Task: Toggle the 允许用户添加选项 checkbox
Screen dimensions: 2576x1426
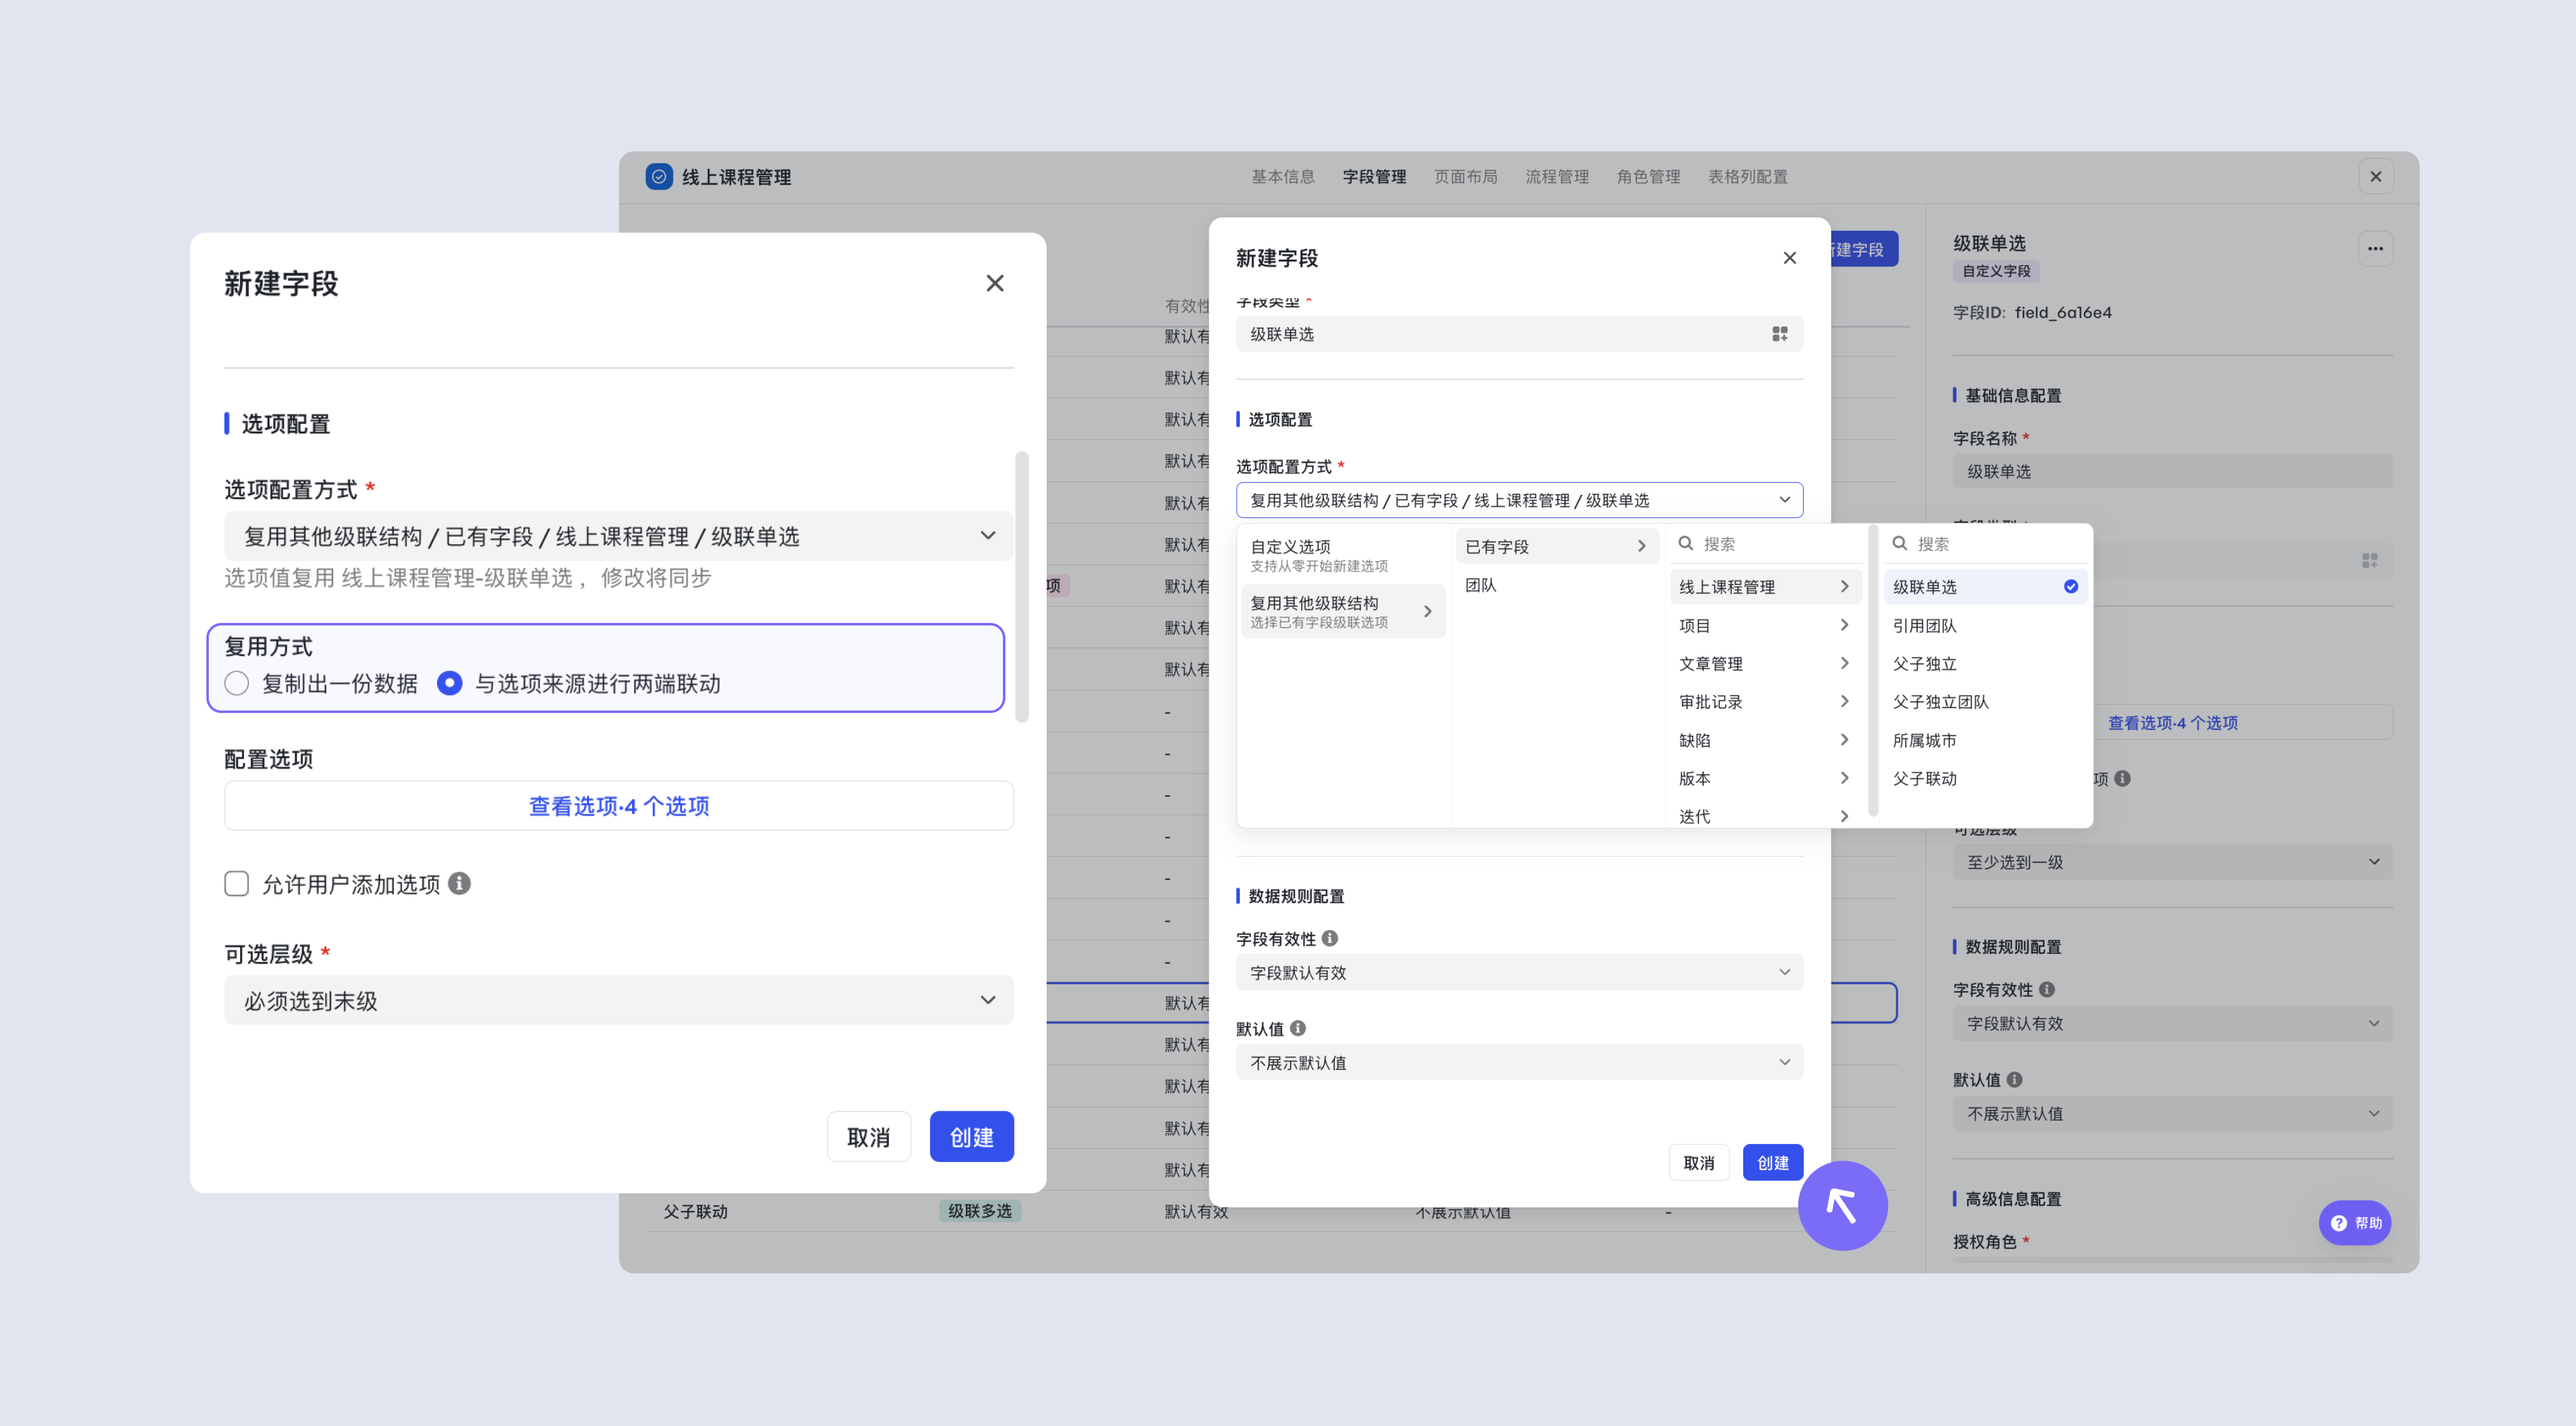Action: pos(237,884)
